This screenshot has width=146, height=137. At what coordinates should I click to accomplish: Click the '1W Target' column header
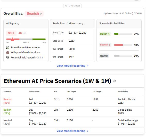(71, 92)
